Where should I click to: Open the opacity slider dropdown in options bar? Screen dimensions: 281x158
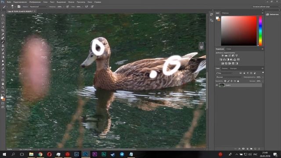click(x=64, y=7)
